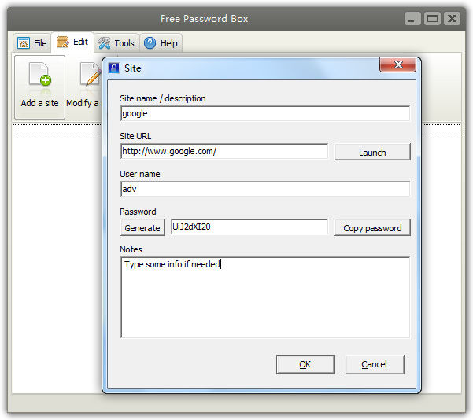The height and width of the screenshot is (420, 473).
Task: Click the Copy password button
Action: pos(372,228)
